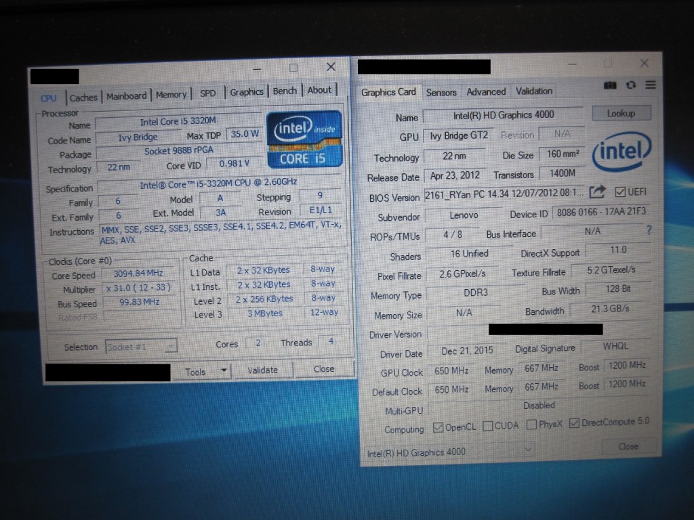Open the Mainboard tab
694x520 pixels.
coord(127,96)
